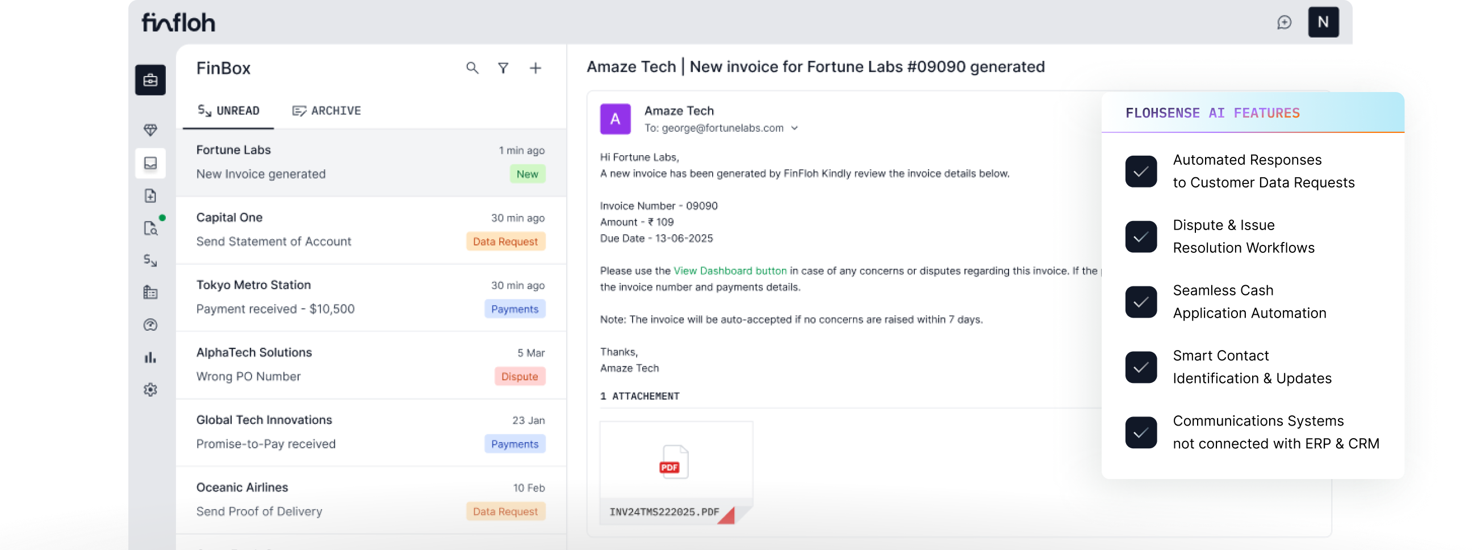Click the '1 ATTACHEMENT' label

tap(640, 396)
